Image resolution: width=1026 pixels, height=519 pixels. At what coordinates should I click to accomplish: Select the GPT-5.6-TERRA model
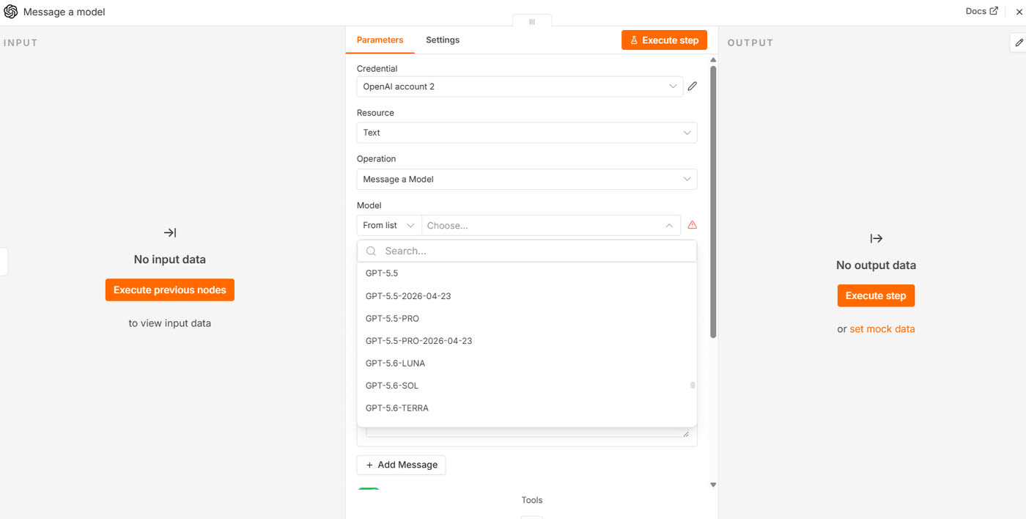point(527,408)
